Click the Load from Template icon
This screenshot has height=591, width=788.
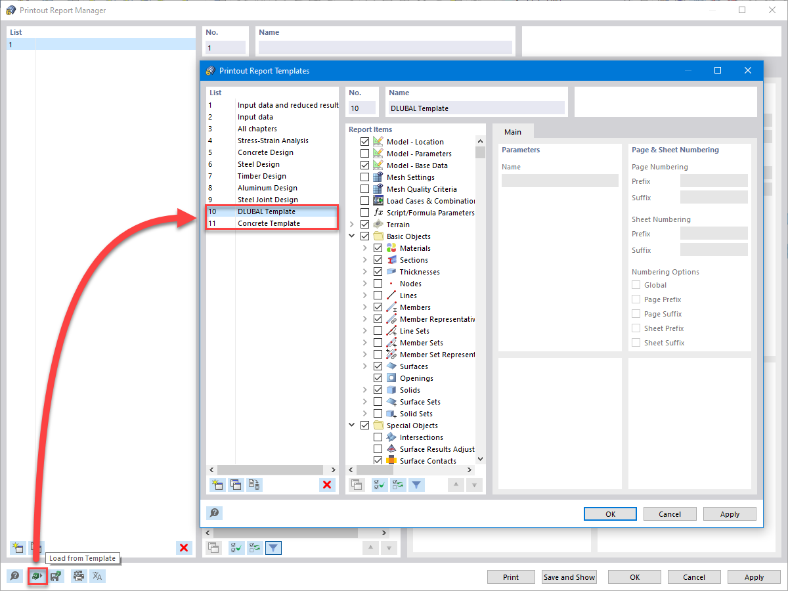pyautogui.click(x=37, y=577)
